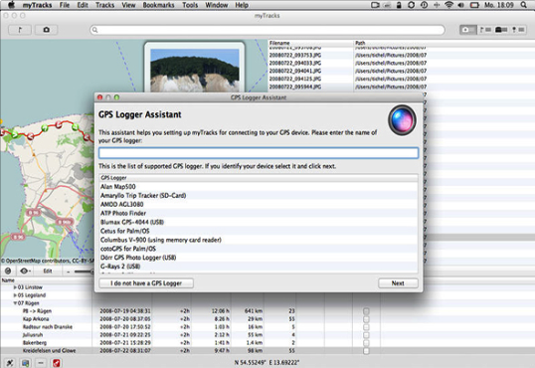535x368 pixels.
Task: Click the main search field in toolbar
Action: [267, 30]
